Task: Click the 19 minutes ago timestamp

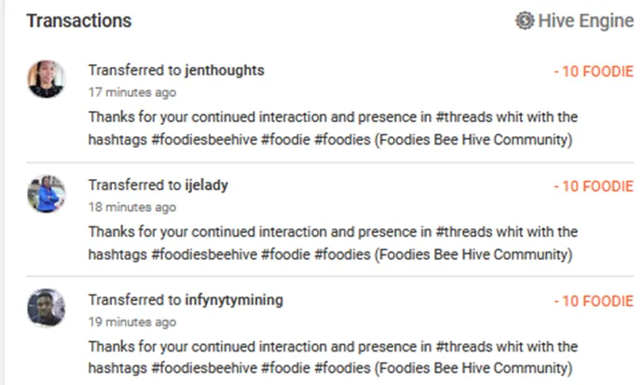Action: (x=131, y=322)
